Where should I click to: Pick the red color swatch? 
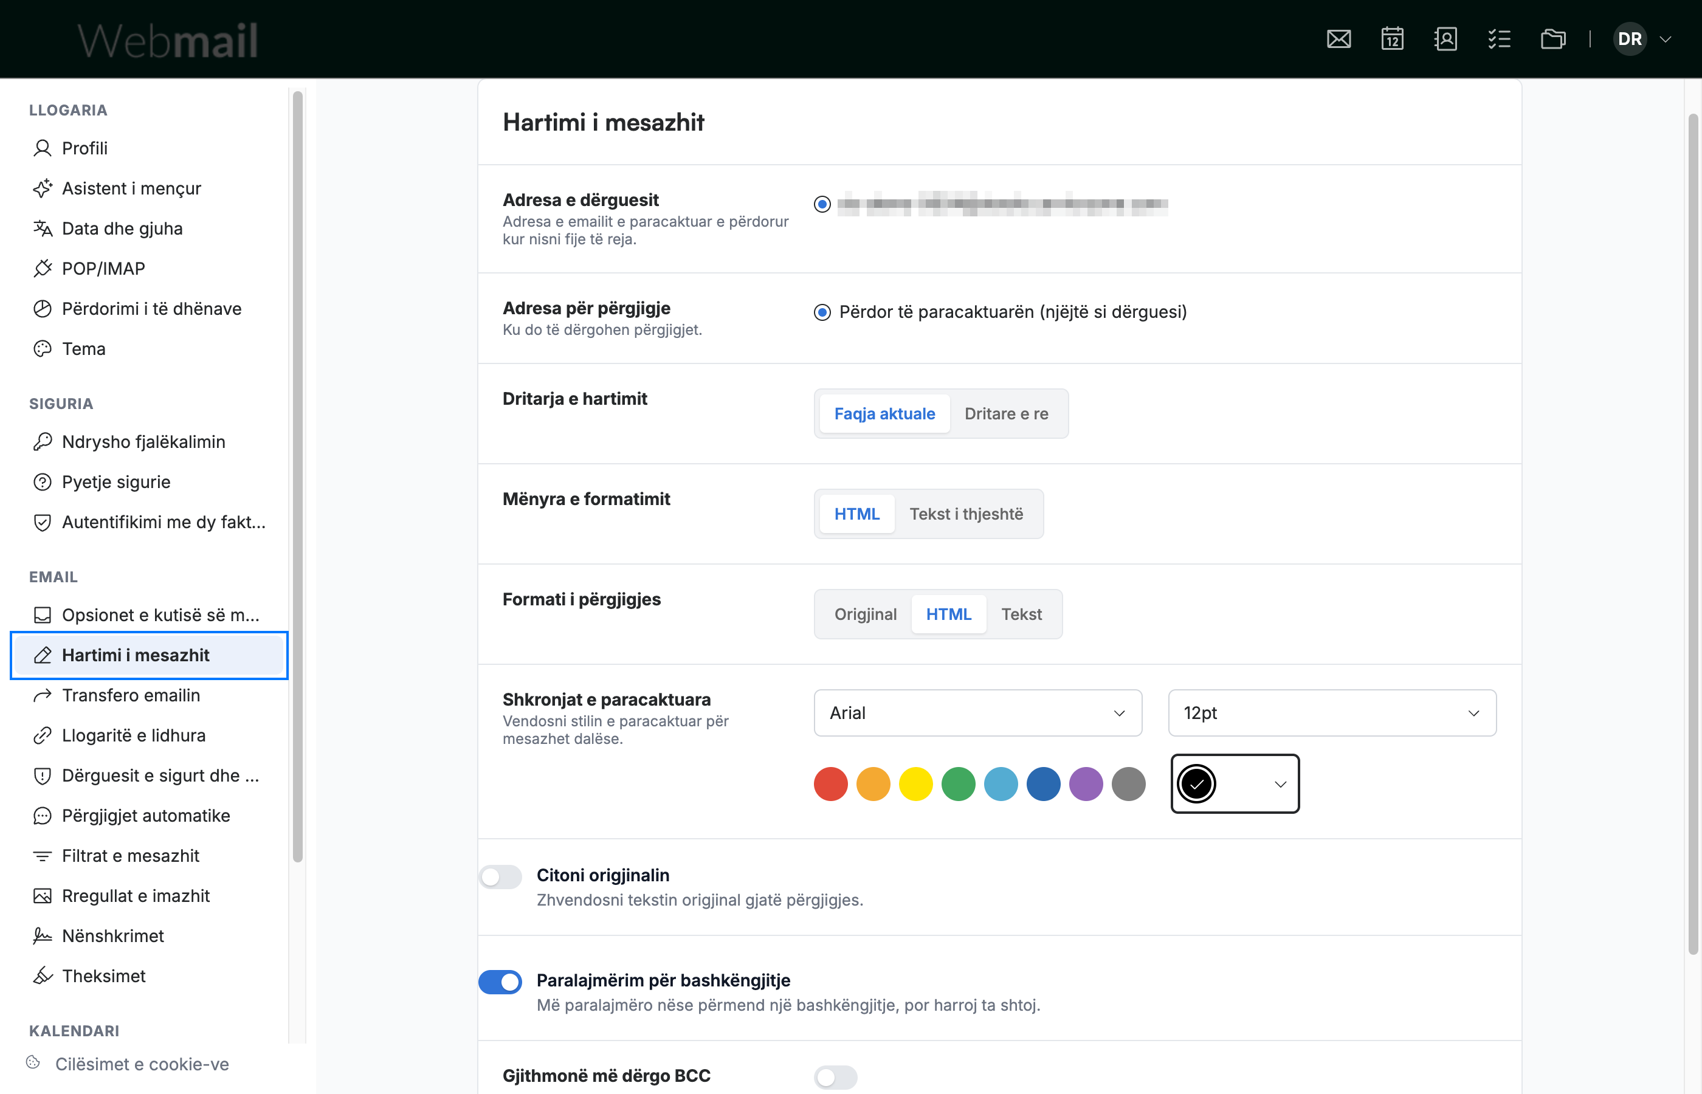click(x=830, y=784)
